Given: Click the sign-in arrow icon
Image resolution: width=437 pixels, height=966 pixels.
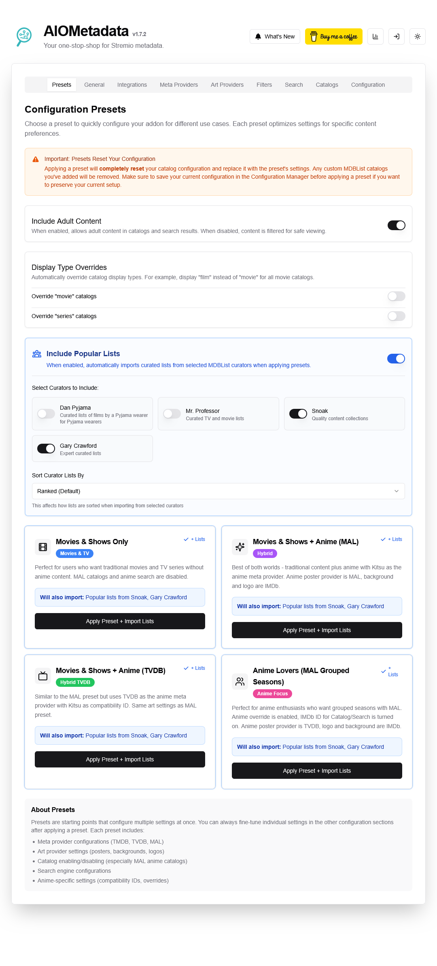Looking at the screenshot, I should coord(396,36).
